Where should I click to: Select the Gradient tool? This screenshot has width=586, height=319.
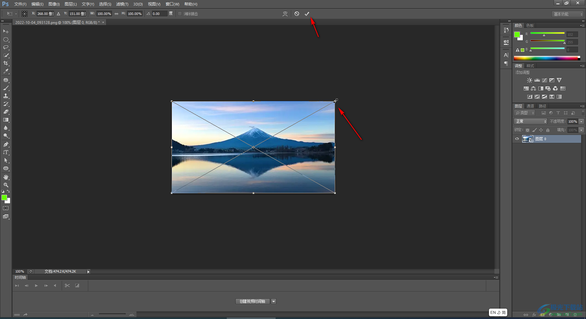(6, 120)
